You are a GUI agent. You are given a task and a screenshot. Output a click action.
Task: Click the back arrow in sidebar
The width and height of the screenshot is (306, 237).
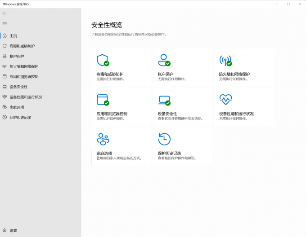4,13
